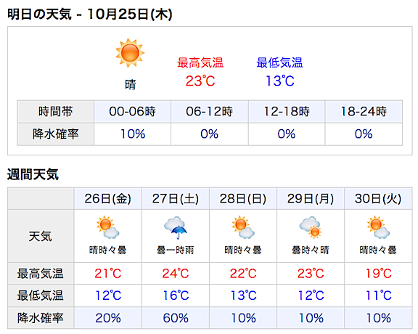
Task: Click the 30日 sun and cloud icon
Action: click(x=378, y=227)
